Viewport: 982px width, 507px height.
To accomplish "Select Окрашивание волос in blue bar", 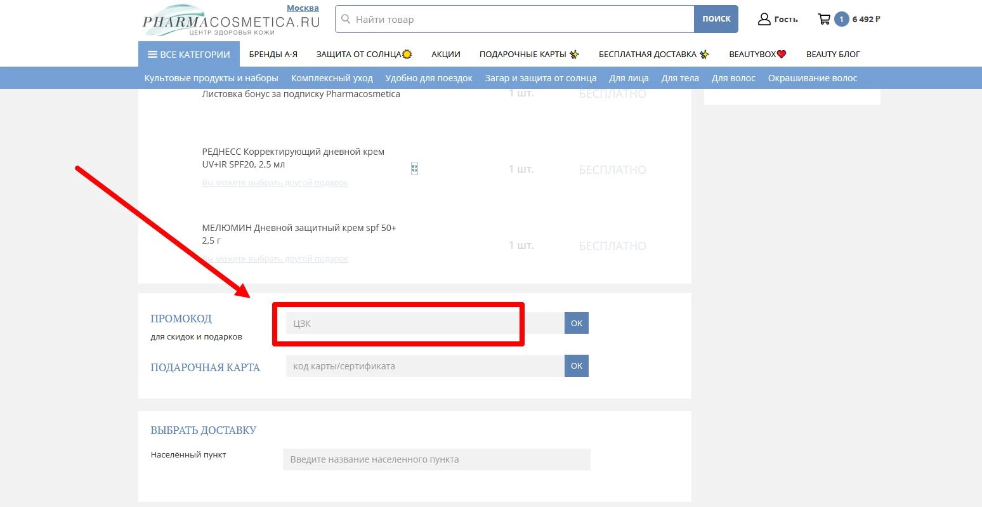I will [812, 78].
